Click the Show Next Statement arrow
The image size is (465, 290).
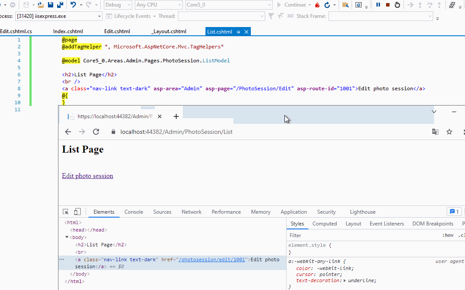[x=410, y=5]
